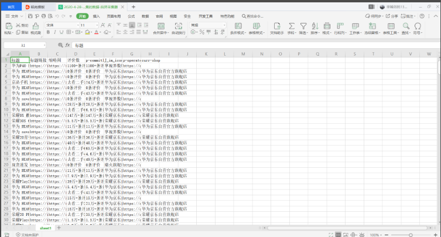Click the Undo arrow icon
Viewport: 441px width, 237px height.
[x=57, y=16]
